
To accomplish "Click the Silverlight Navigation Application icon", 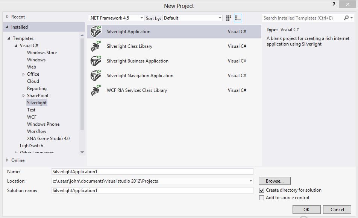I will coord(96,75).
